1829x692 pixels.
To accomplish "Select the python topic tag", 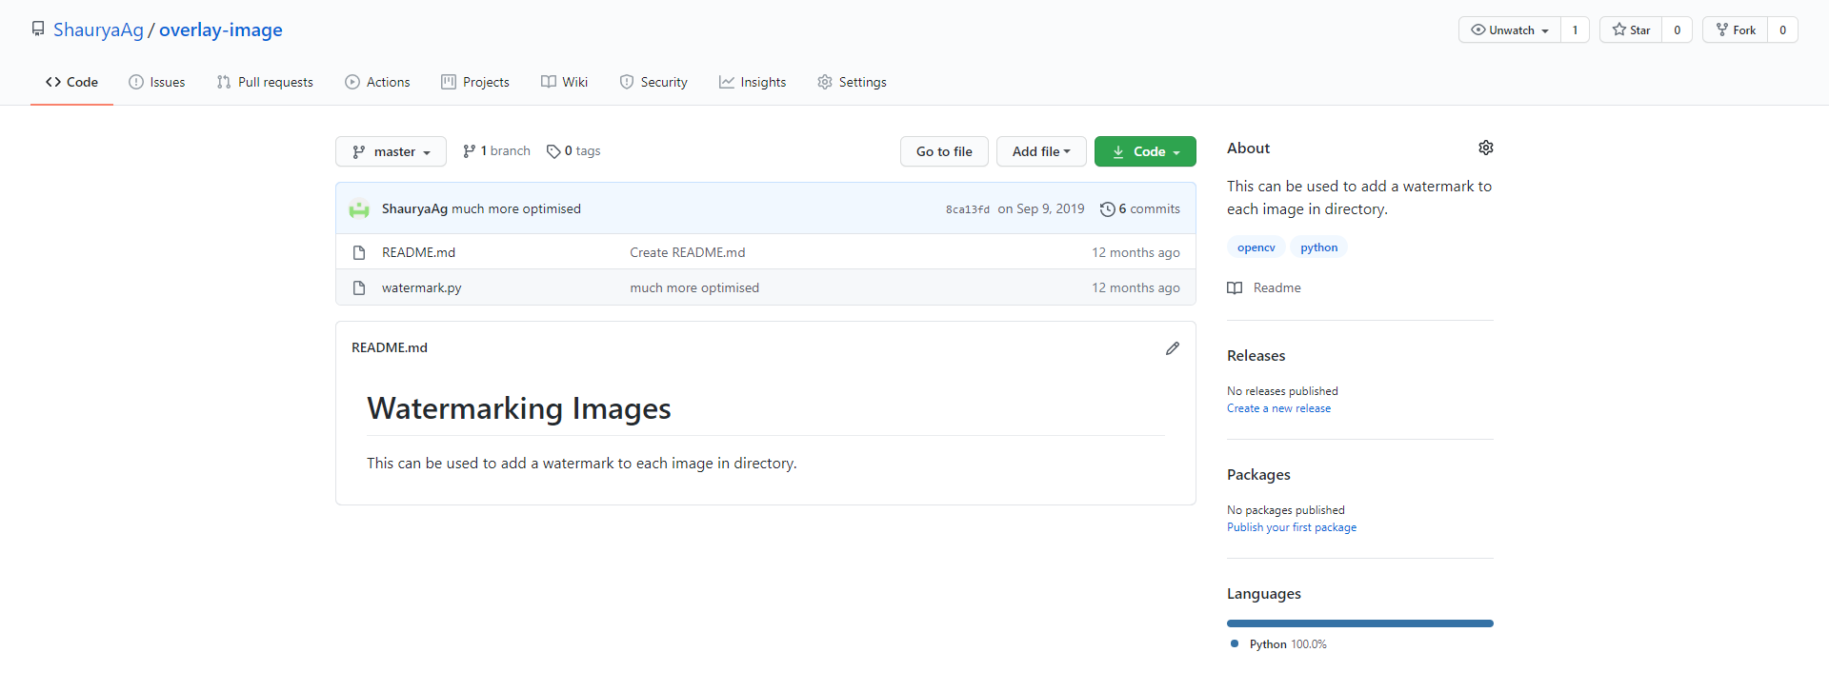I will click(x=1319, y=247).
